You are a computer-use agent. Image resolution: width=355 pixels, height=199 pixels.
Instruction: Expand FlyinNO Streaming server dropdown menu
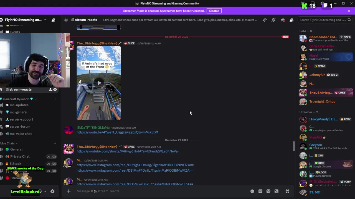click(x=45, y=20)
